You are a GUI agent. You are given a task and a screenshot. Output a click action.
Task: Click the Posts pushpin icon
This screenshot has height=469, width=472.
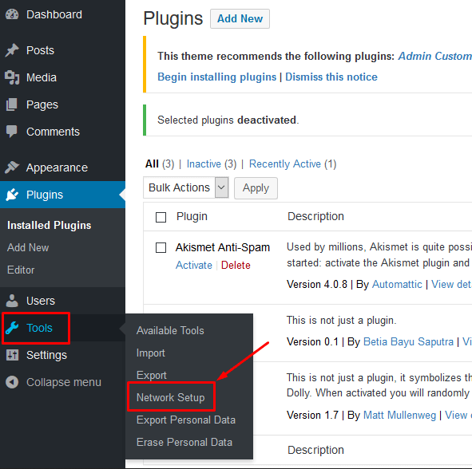pos(12,50)
